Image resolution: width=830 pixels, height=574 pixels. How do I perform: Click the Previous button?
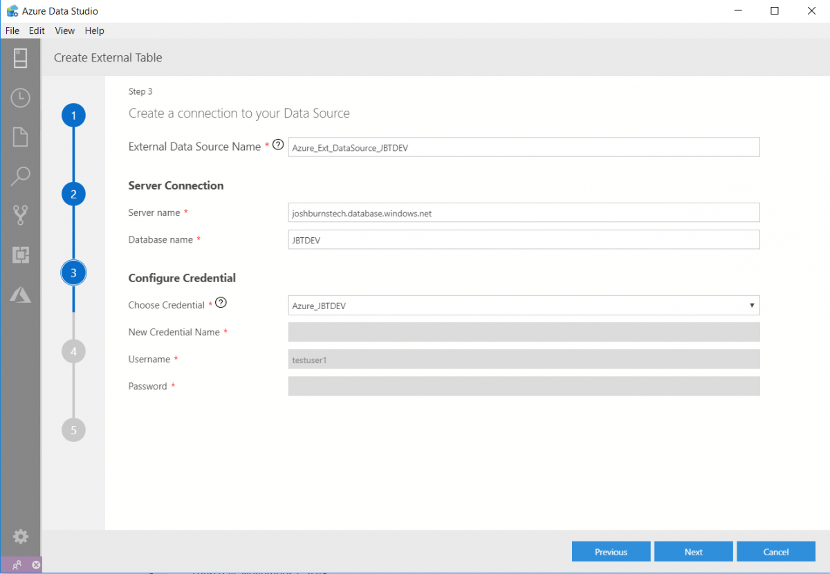611,552
